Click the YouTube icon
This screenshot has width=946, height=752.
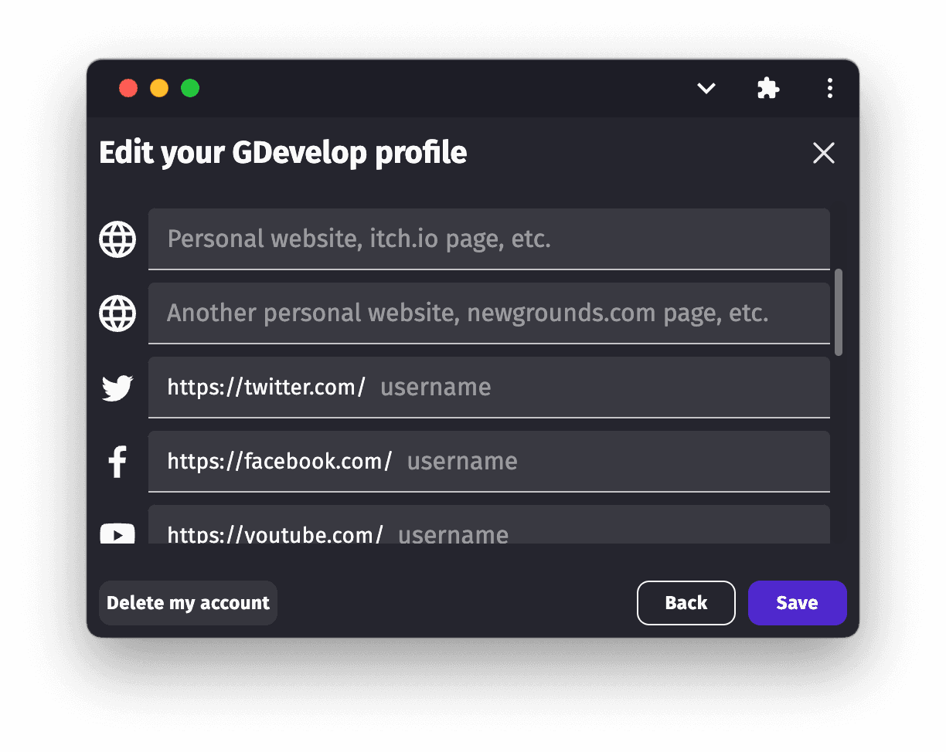[x=117, y=534]
